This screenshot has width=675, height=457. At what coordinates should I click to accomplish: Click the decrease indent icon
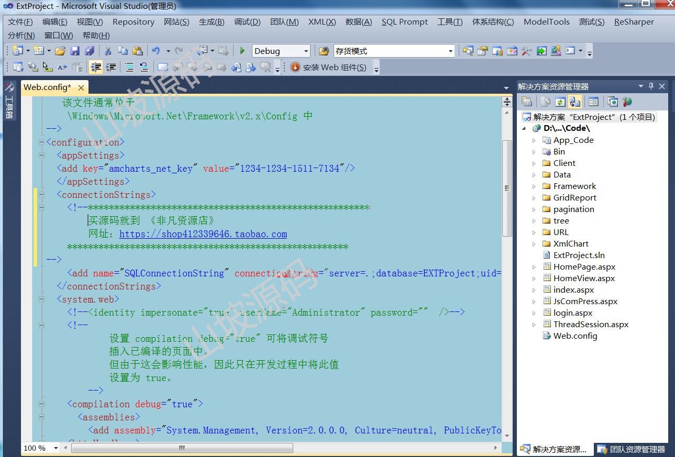coord(96,67)
